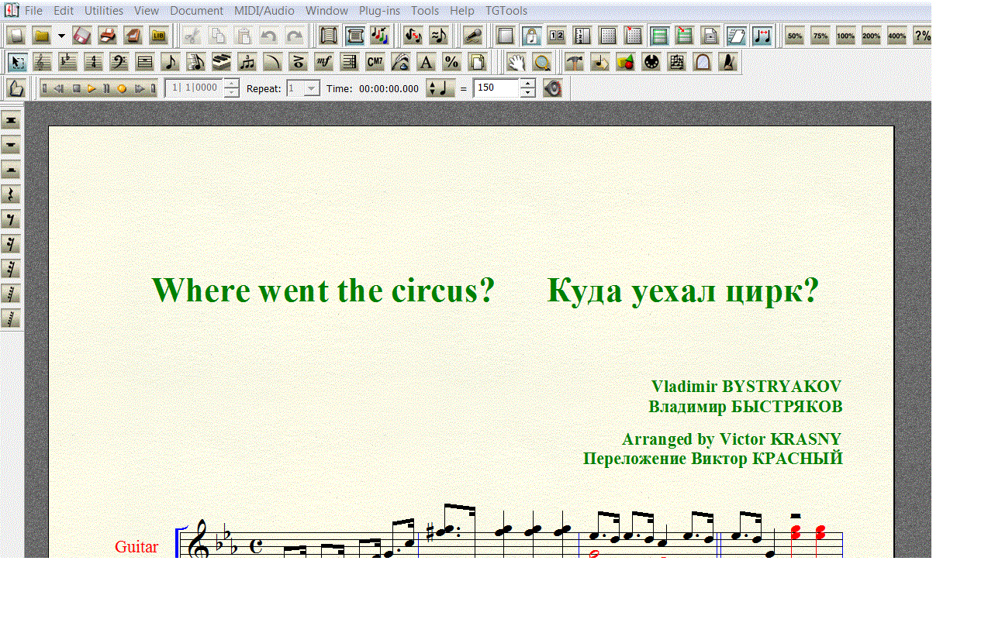Select the Speedy Entry tool
Screen dimensions: 988x633
pyautogui.click(x=196, y=62)
